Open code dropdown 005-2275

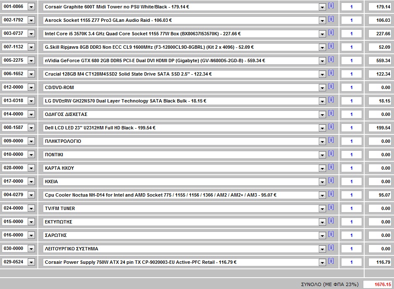click(x=31, y=61)
